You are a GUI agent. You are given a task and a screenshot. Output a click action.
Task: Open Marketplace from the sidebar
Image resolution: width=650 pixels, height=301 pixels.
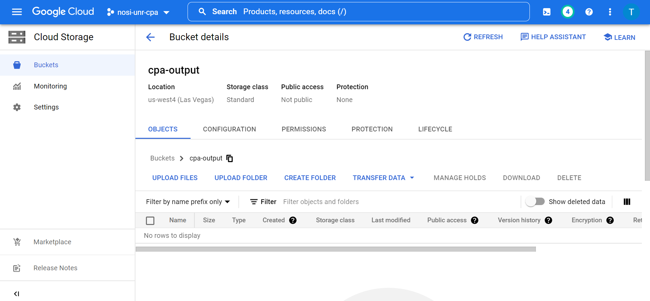[x=67, y=242]
